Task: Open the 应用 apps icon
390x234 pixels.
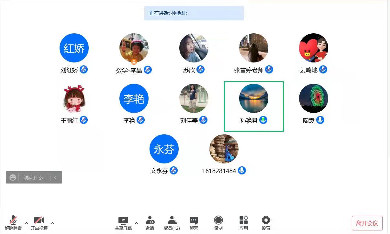Action: coord(244,220)
